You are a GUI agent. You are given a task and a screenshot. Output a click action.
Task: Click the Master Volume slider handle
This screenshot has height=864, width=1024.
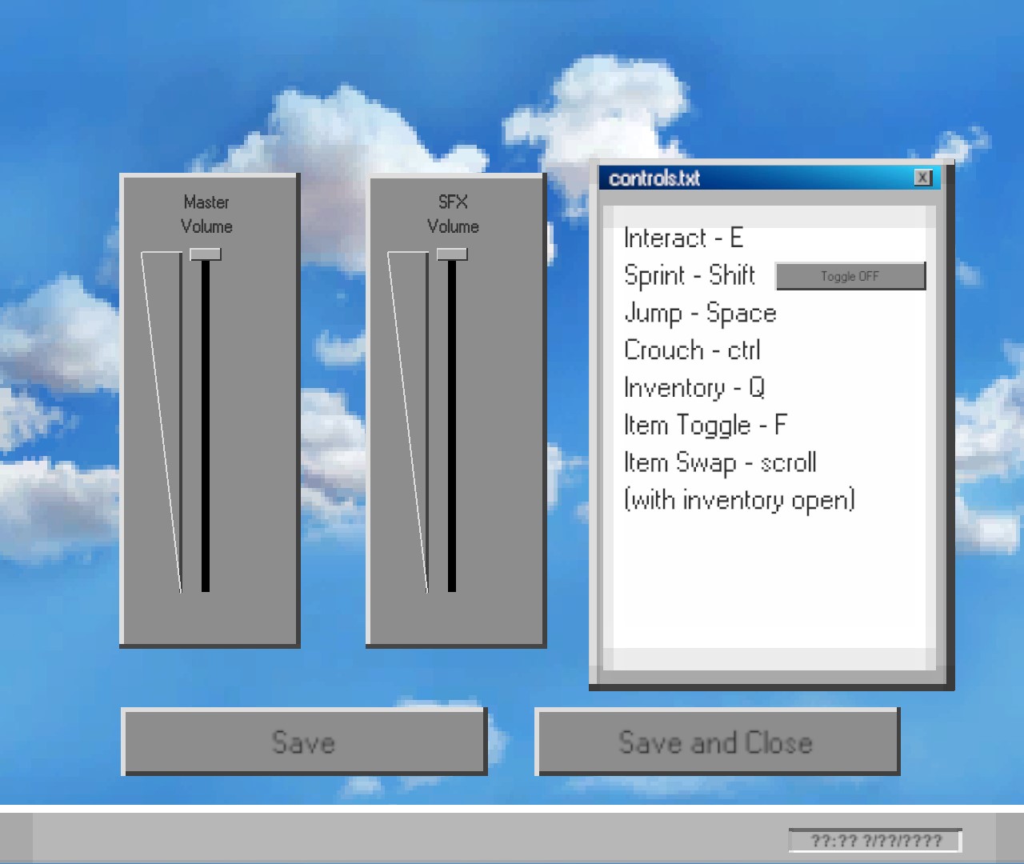(206, 254)
